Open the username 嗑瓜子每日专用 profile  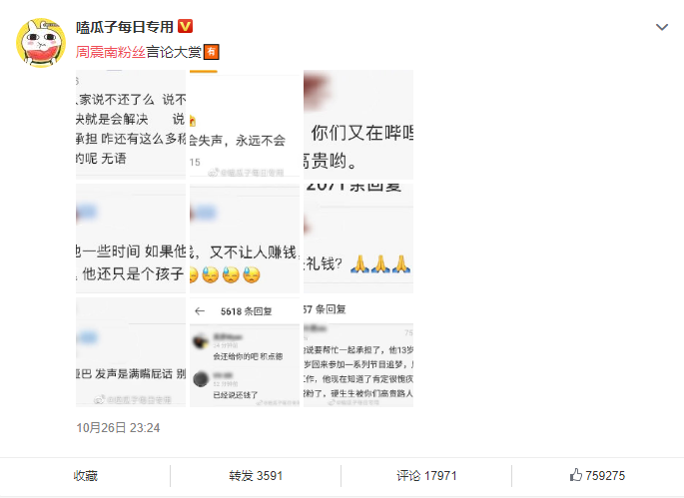(125, 27)
